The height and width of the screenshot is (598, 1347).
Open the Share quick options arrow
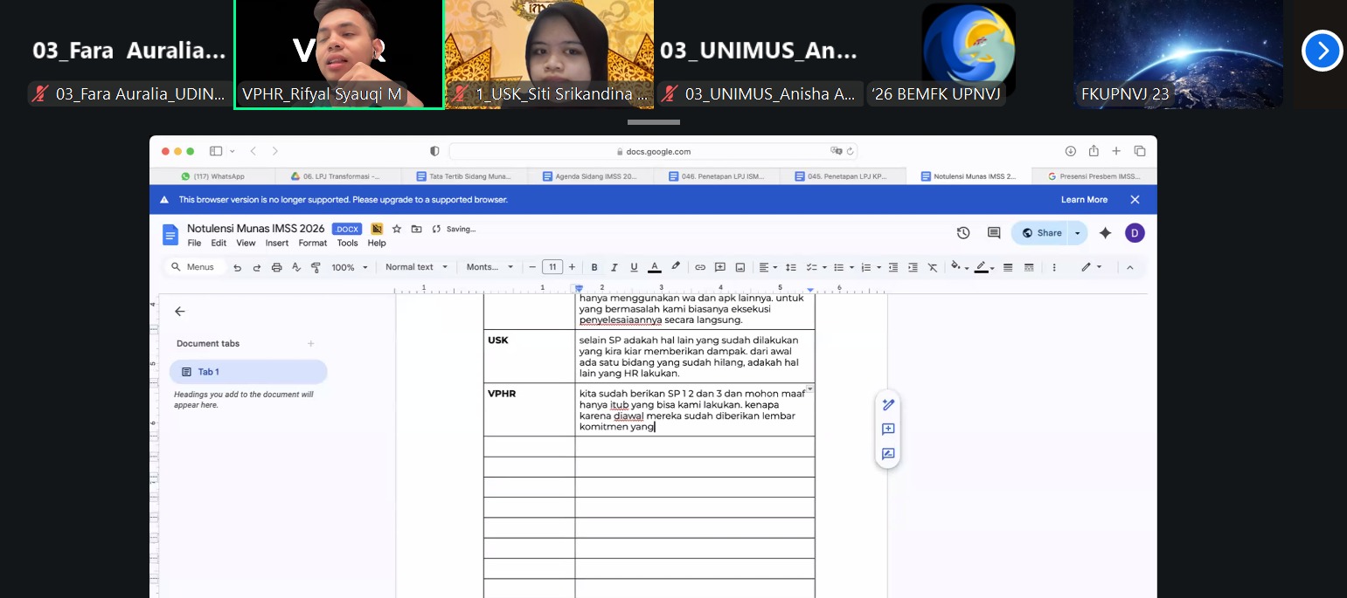[1078, 233]
